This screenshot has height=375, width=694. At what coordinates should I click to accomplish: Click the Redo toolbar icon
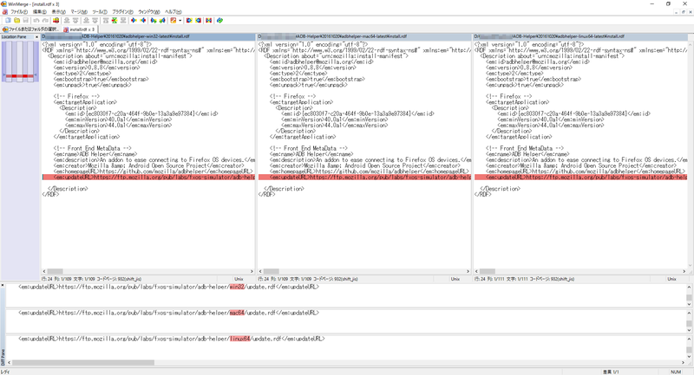(x=45, y=20)
